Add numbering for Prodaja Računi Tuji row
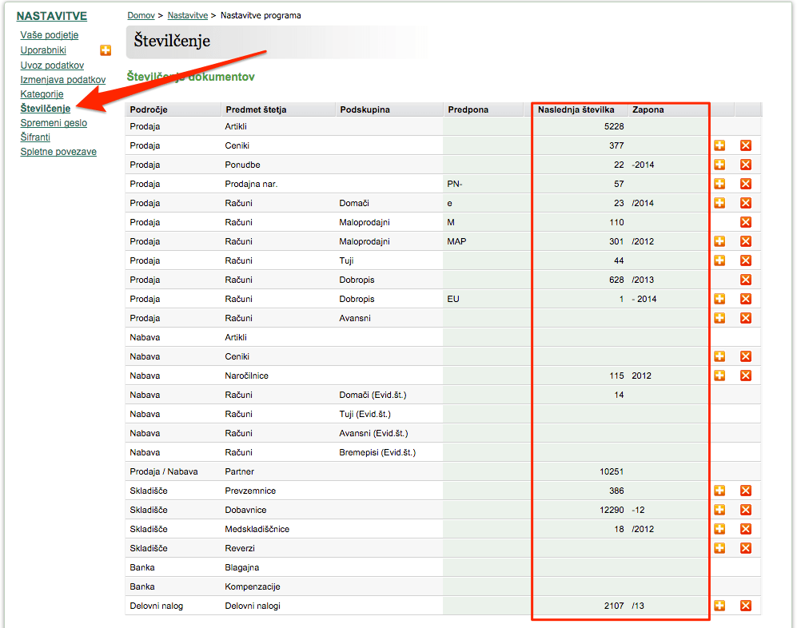 click(x=719, y=260)
